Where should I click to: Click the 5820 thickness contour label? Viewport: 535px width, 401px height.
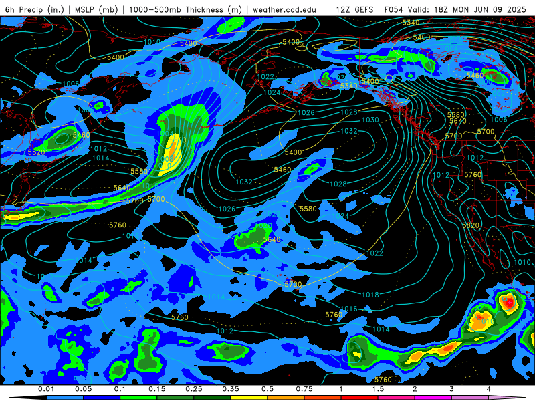471,225
